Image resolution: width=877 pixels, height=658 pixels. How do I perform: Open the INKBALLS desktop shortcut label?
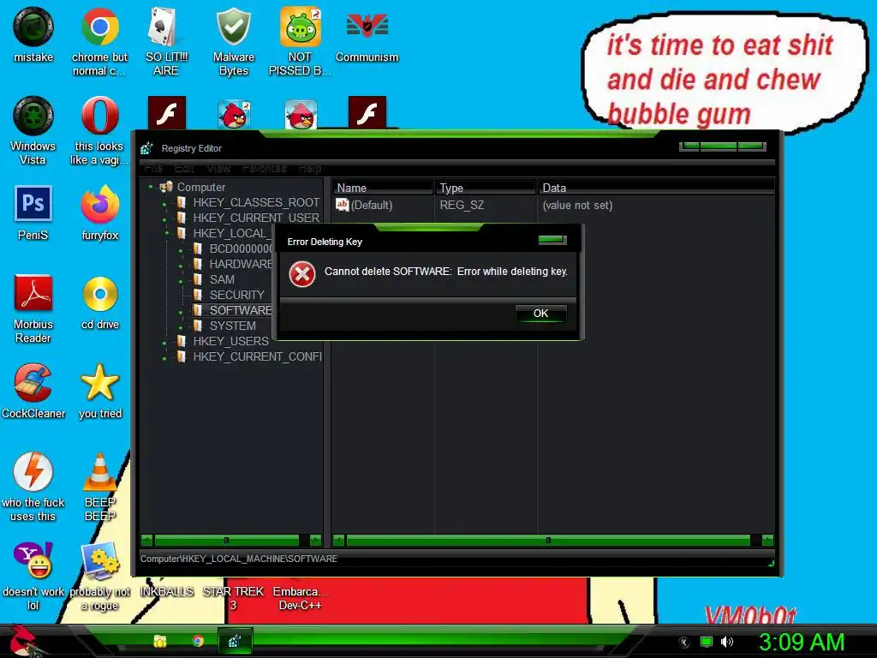tap(166, 591)
